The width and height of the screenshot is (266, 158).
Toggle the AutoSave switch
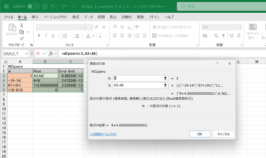tap(33, 6)
